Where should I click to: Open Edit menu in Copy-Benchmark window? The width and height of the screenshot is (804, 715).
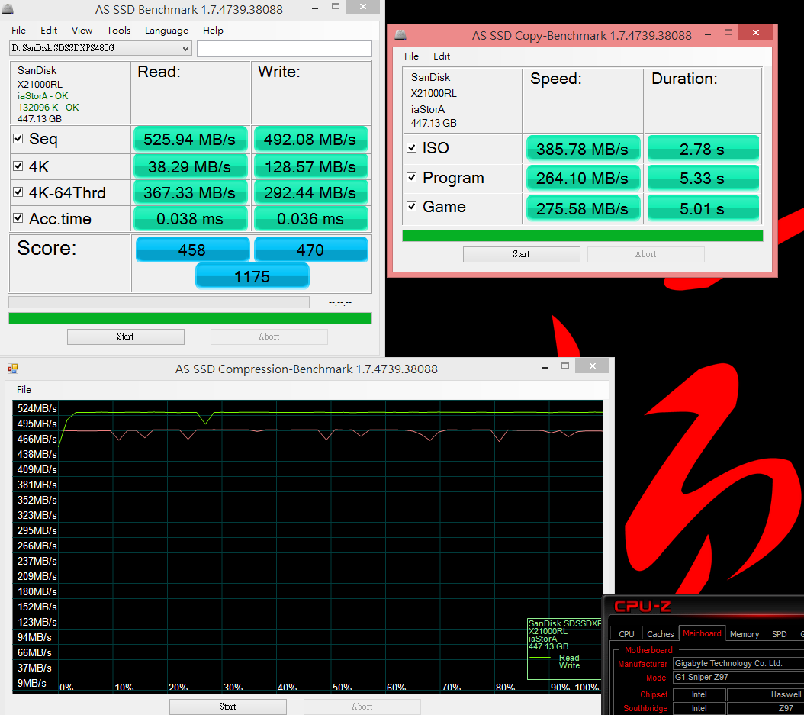tap(442, 56)
